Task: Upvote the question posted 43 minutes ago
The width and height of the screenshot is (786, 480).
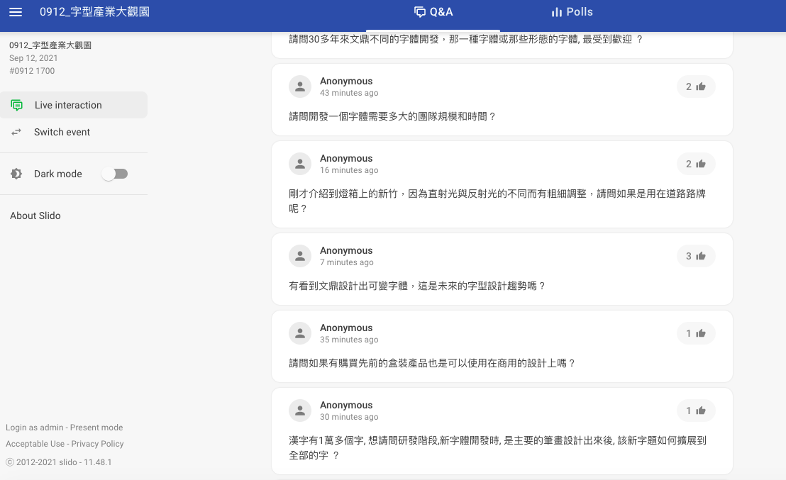Action: tap(695, 86)
